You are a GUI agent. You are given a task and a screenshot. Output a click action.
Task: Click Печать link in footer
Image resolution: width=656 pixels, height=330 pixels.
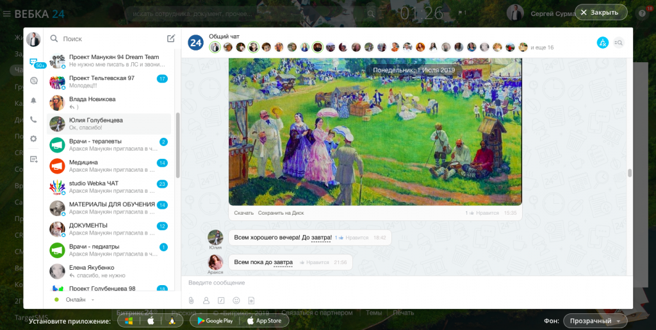coord(403,313)
